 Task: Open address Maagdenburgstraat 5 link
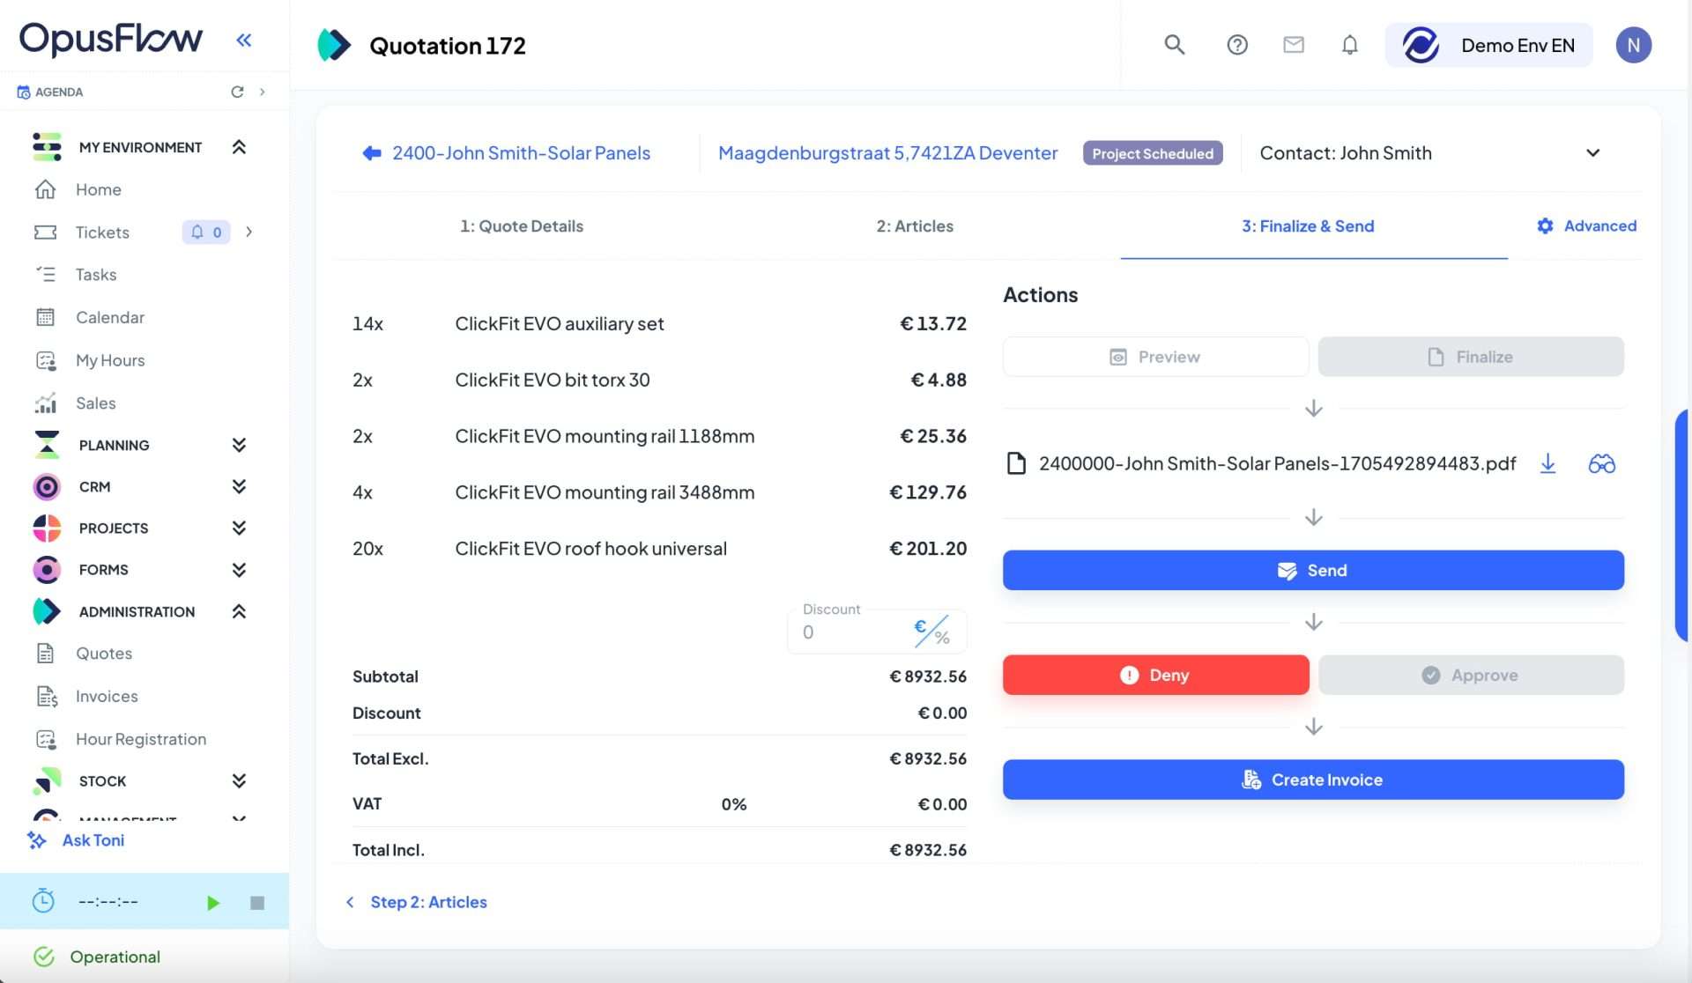887,152
